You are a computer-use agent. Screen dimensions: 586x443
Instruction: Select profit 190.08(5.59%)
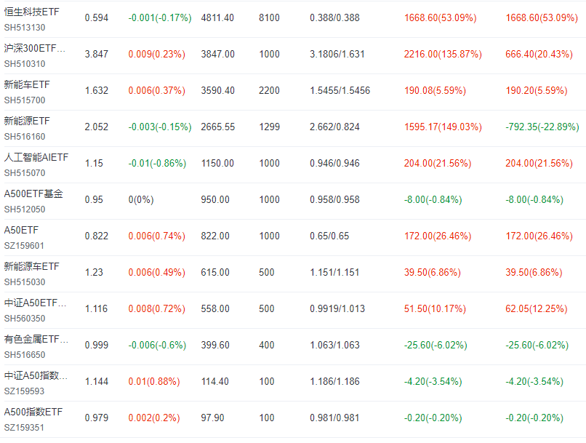pyautogui.click(x=435, y=90)
